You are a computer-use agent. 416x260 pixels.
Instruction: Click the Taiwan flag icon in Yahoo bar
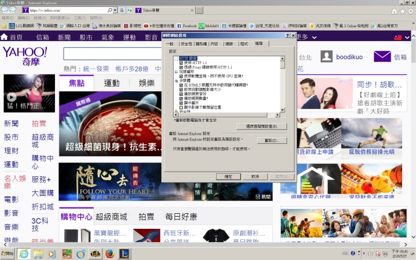(x=398, y=38)
